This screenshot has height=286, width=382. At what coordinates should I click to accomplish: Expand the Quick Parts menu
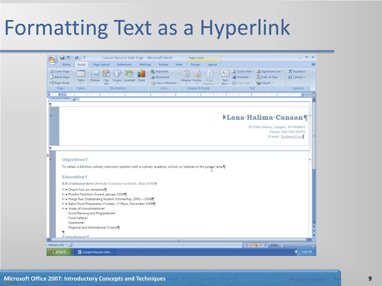pos(243,71)
